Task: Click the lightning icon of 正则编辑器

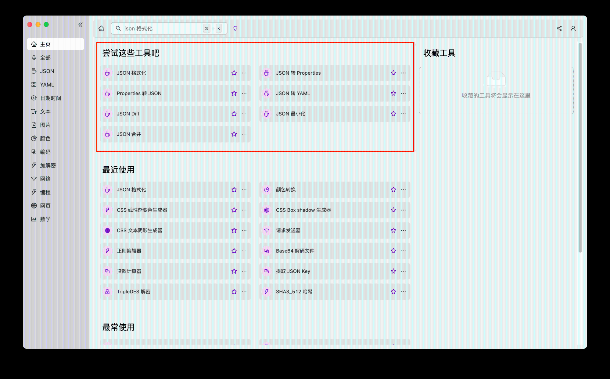Action: (107, 251)
